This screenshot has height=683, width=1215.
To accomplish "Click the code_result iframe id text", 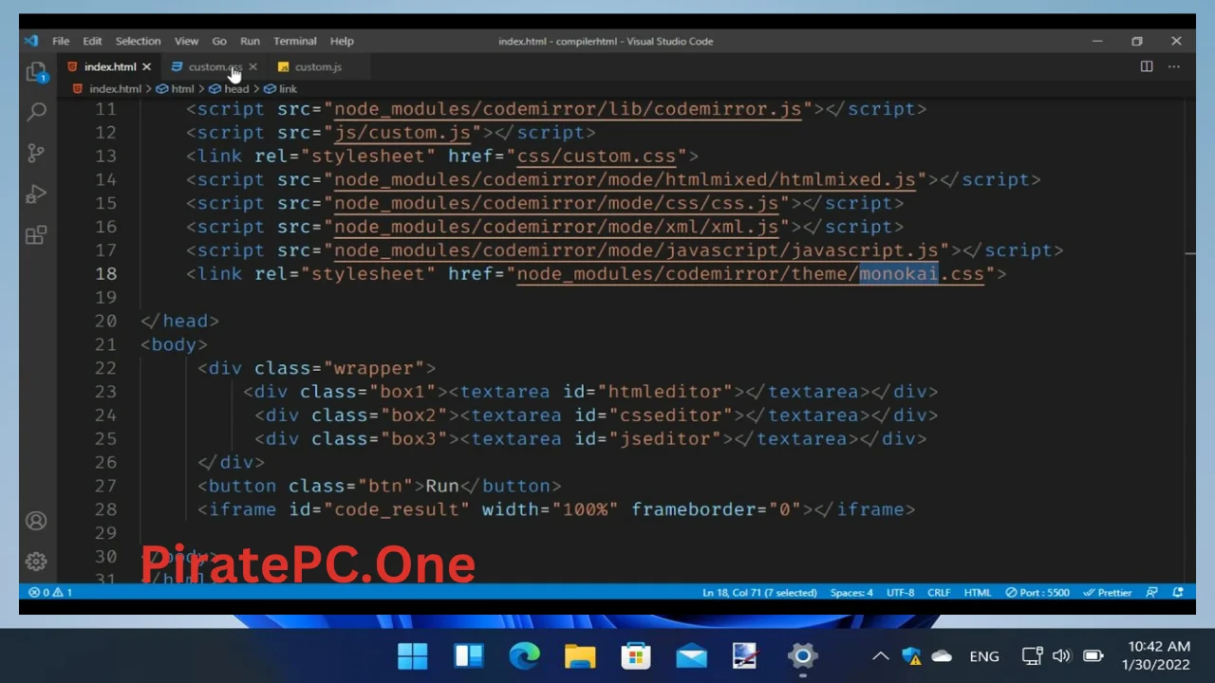I will click(397, 509).
